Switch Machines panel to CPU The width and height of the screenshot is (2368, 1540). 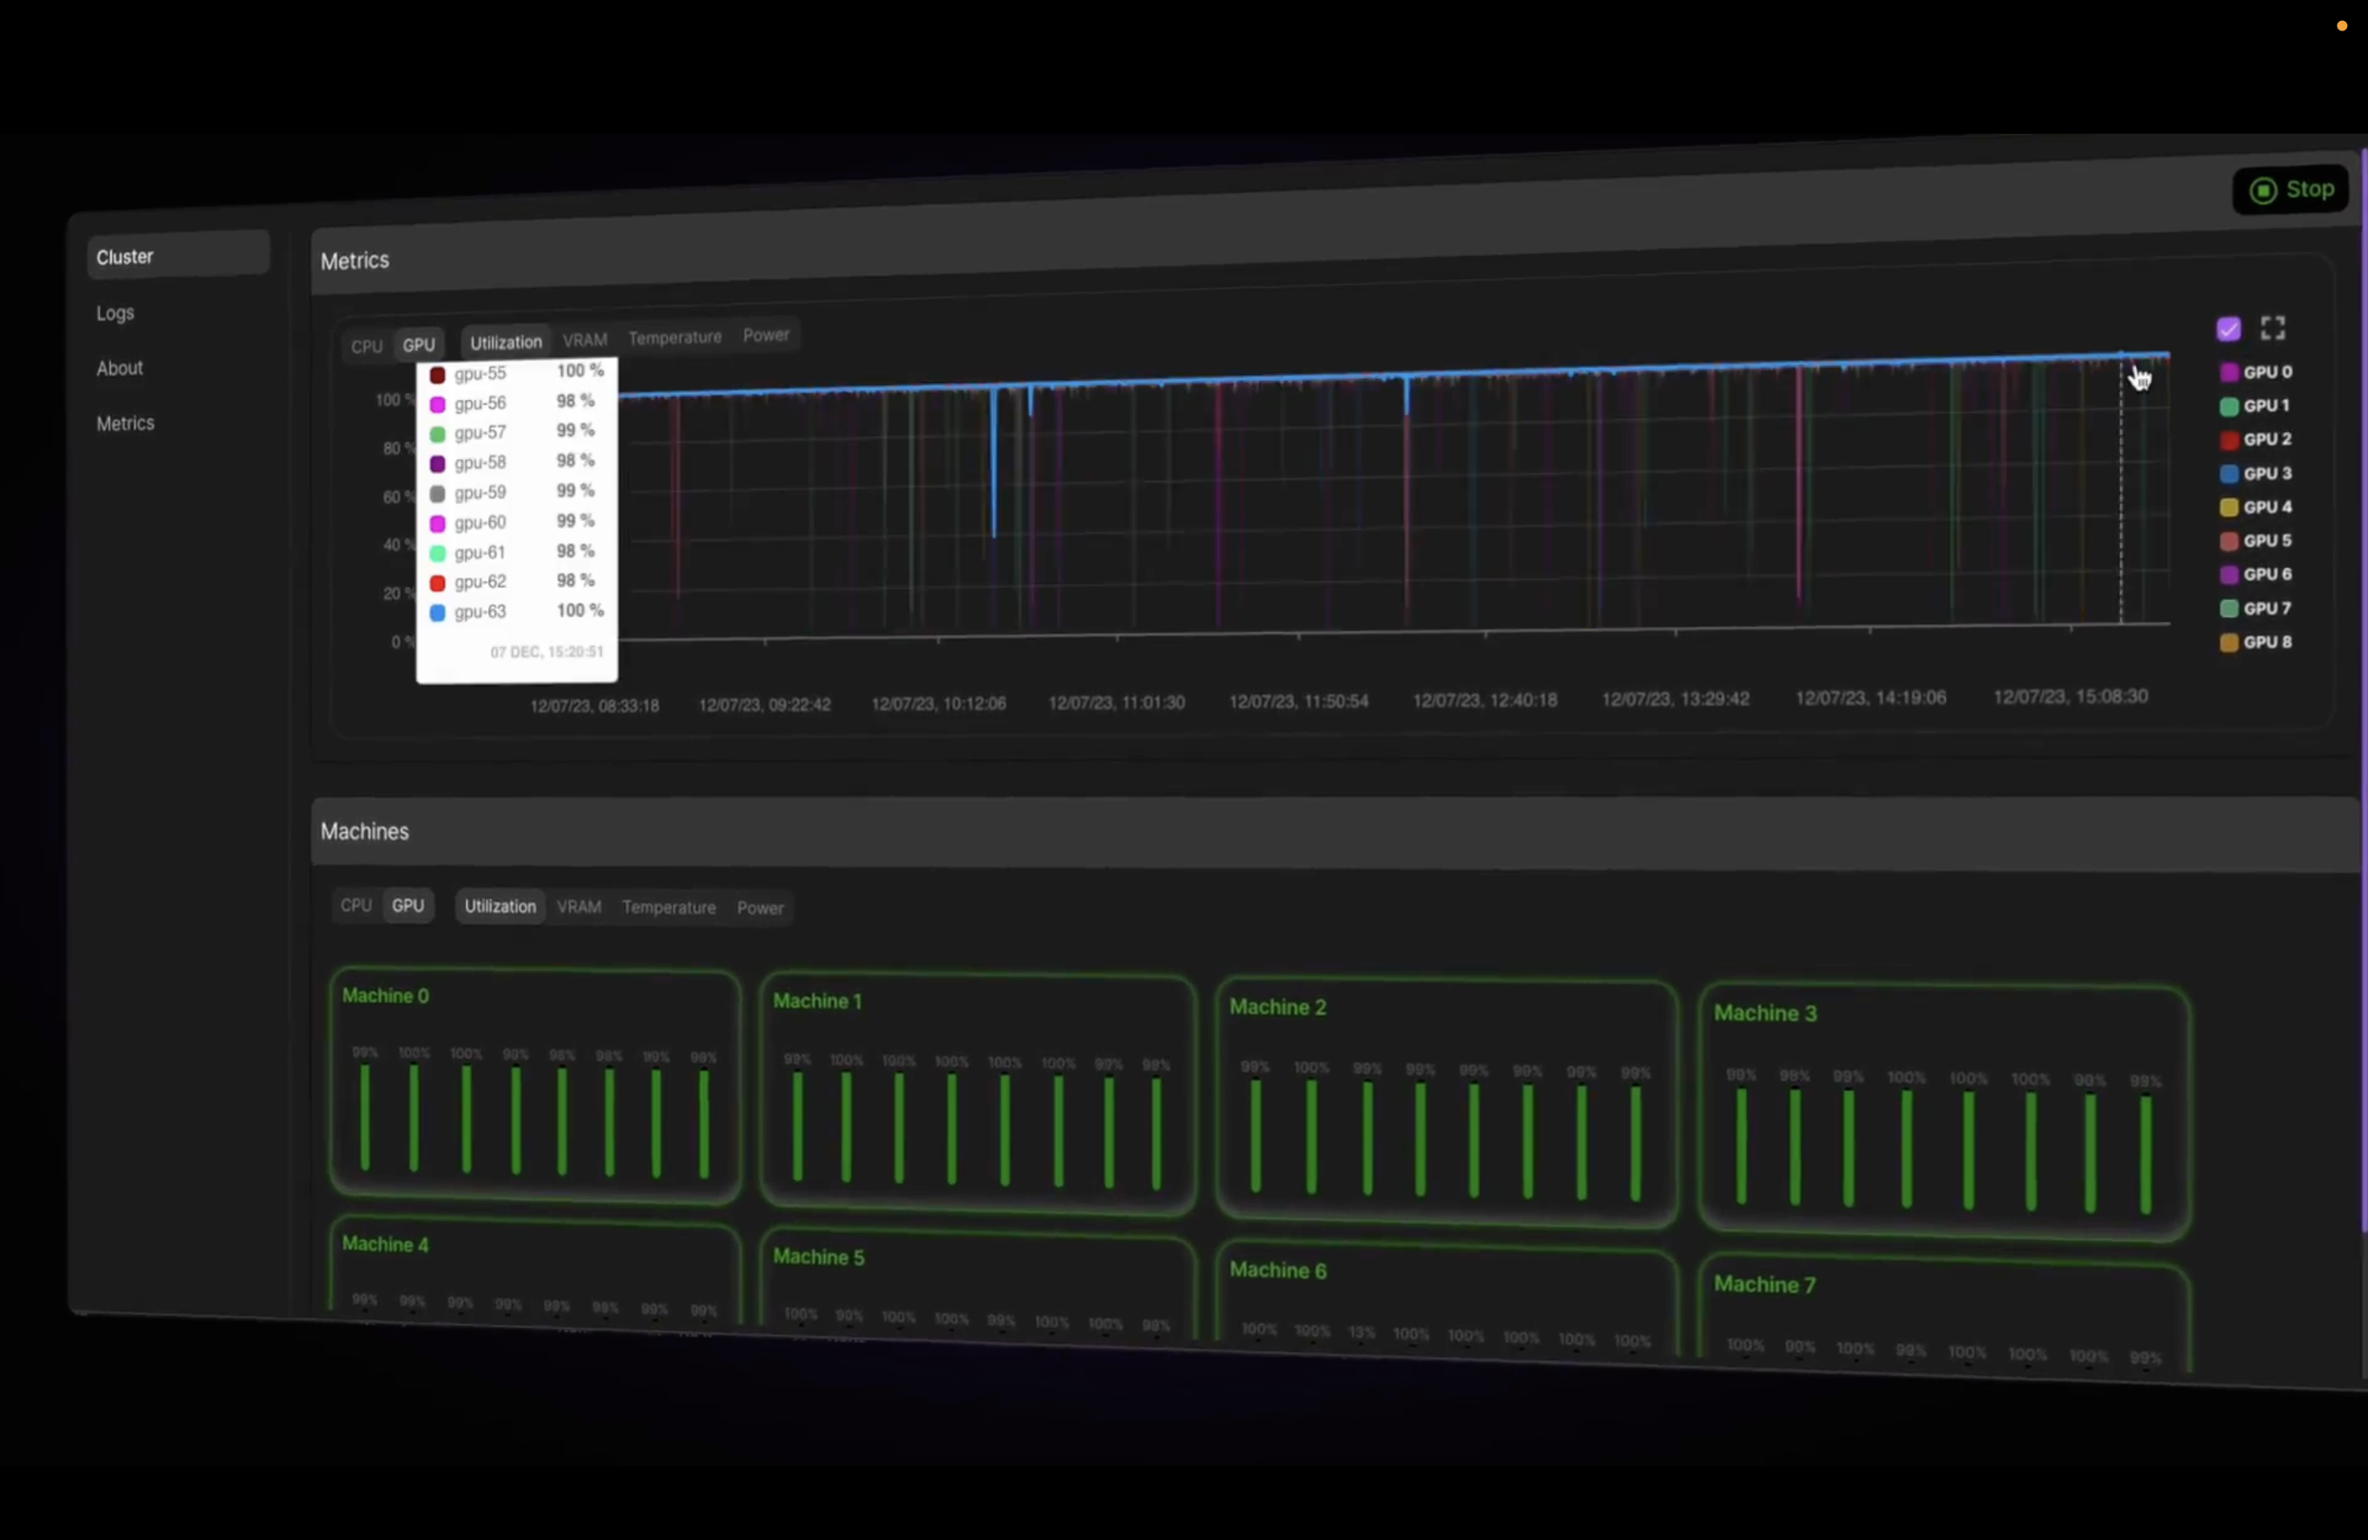click(356, 905)
